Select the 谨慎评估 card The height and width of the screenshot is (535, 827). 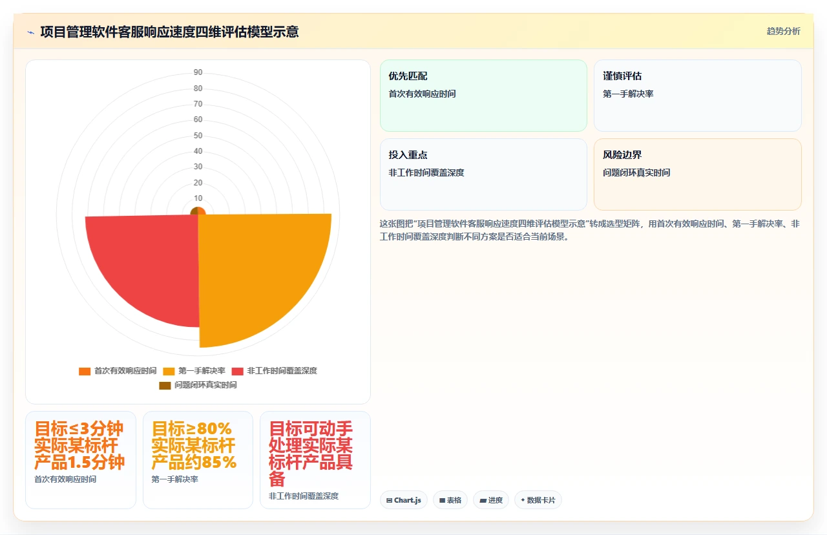(x=698, y=96)
